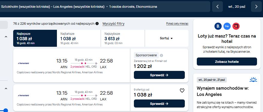The height and width of the screenshot is (112, 263).
Task: Collapse the upper filter section chevron
Action: 6,37
